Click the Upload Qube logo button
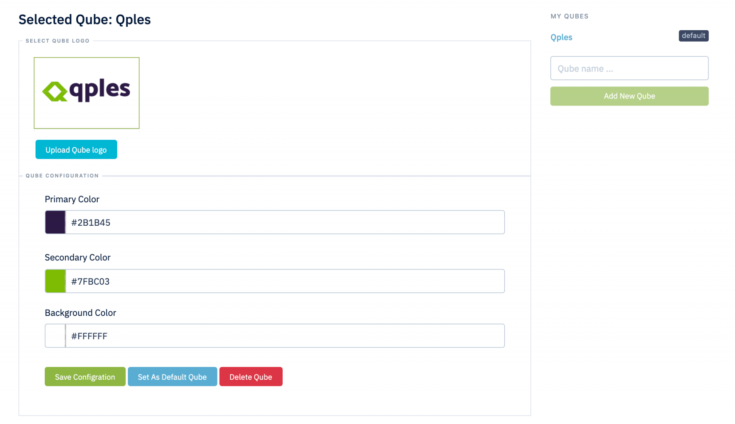735x424 pixels. click(76, 149)
